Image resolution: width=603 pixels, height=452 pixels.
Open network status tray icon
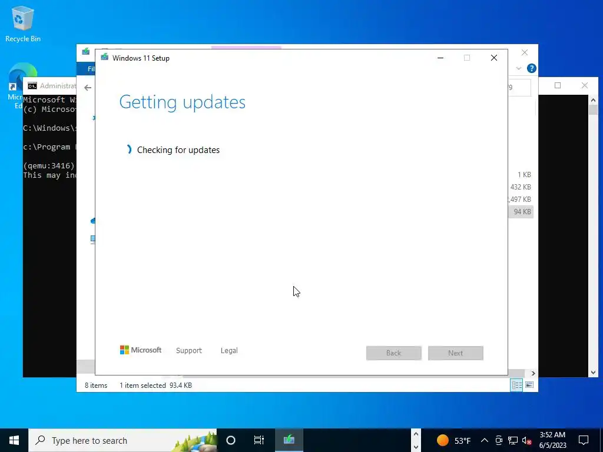tap(513, 440)
